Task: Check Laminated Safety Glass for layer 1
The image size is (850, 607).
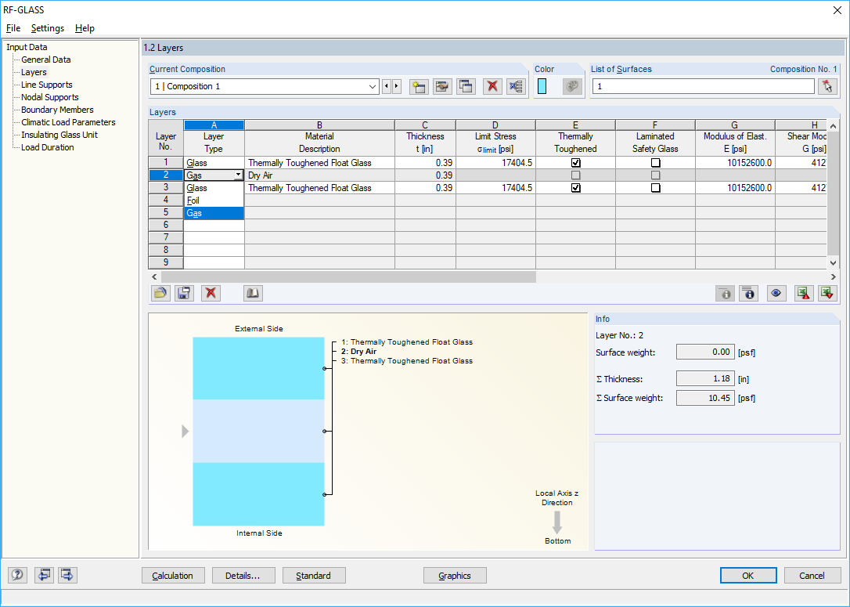Action: [654, 162]
